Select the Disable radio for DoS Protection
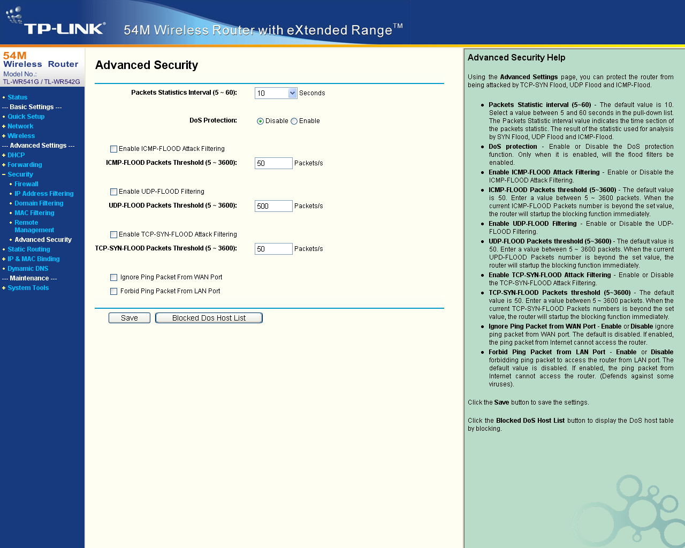 [261, 121]
